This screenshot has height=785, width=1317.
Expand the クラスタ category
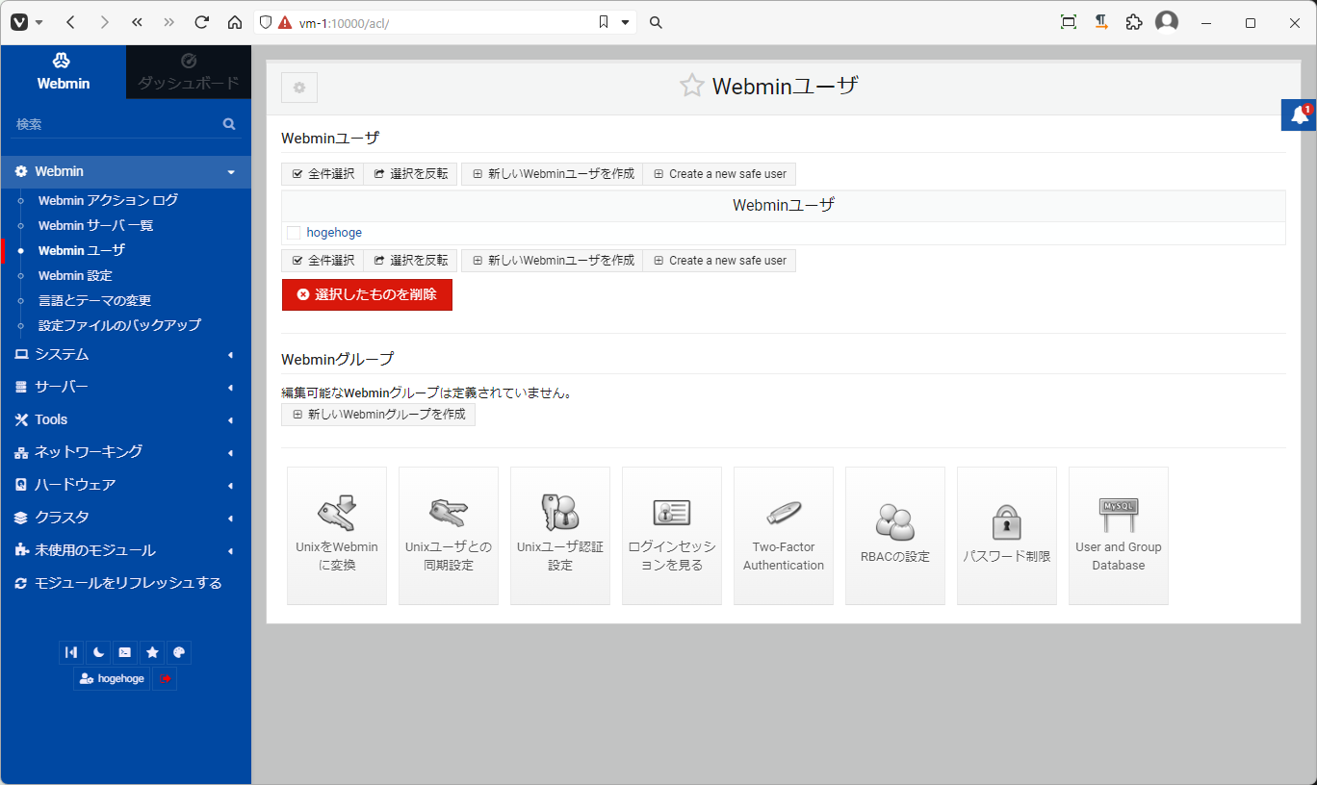pyautogui.click(x=125, y=518)
